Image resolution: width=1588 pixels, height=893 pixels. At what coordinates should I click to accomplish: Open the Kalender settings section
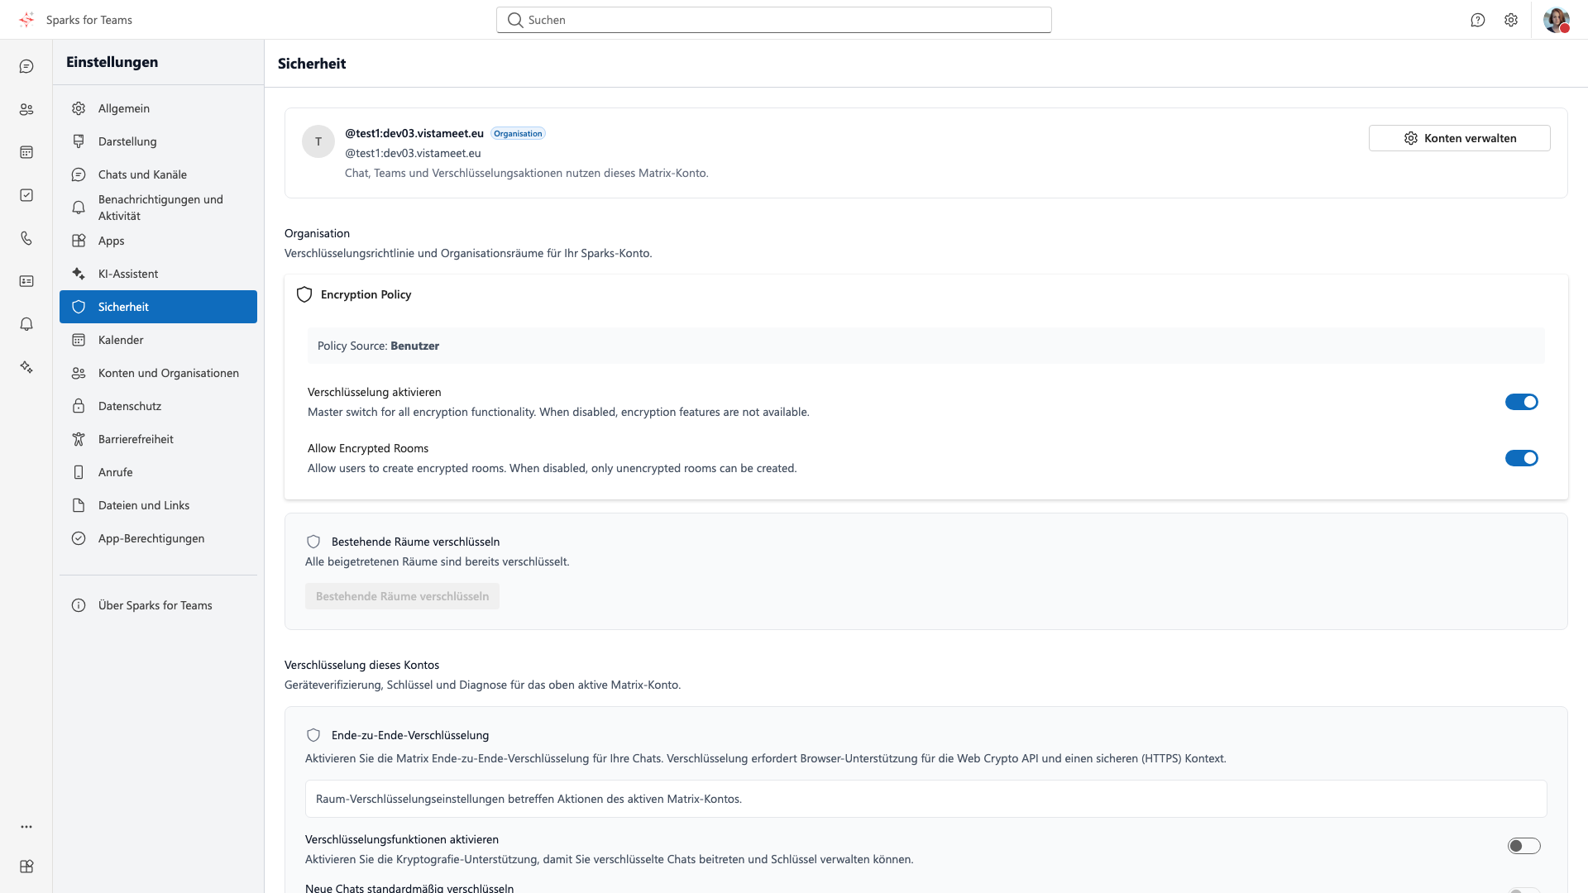pyautogui.click(x=158, y=340)
